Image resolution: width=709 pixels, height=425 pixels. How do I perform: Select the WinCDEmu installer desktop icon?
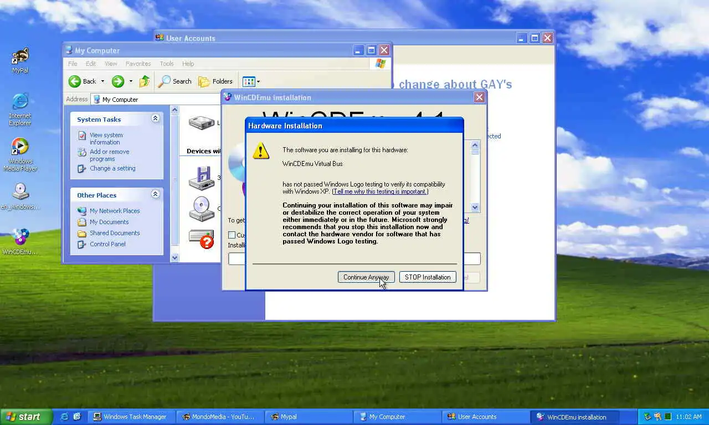20,242
